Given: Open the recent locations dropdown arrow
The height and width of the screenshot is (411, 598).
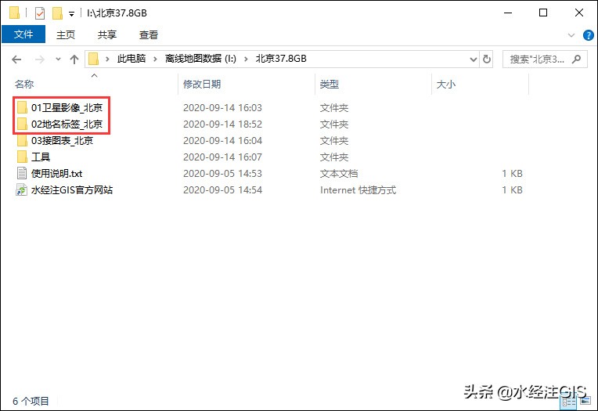Looking at the screenshot, I should click(x=58, y=59).
